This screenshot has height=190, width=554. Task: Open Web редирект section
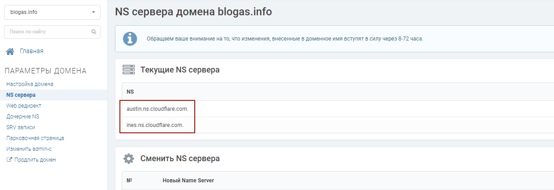[24, 106]
